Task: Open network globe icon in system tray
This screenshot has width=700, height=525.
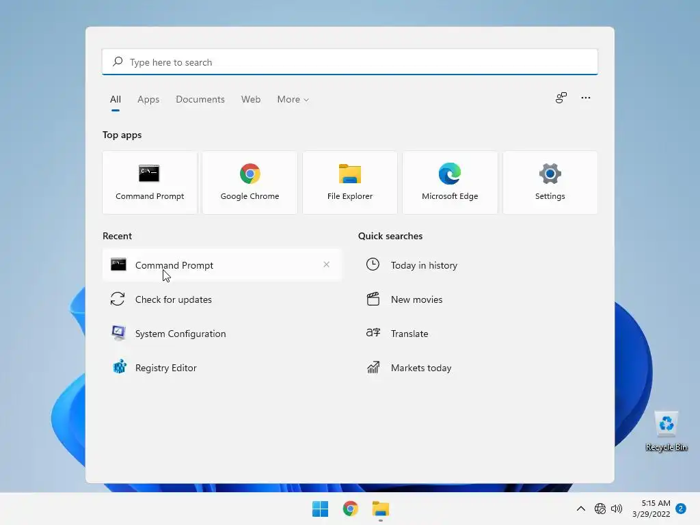Action: pyautogui.click(x=600, y=509)
